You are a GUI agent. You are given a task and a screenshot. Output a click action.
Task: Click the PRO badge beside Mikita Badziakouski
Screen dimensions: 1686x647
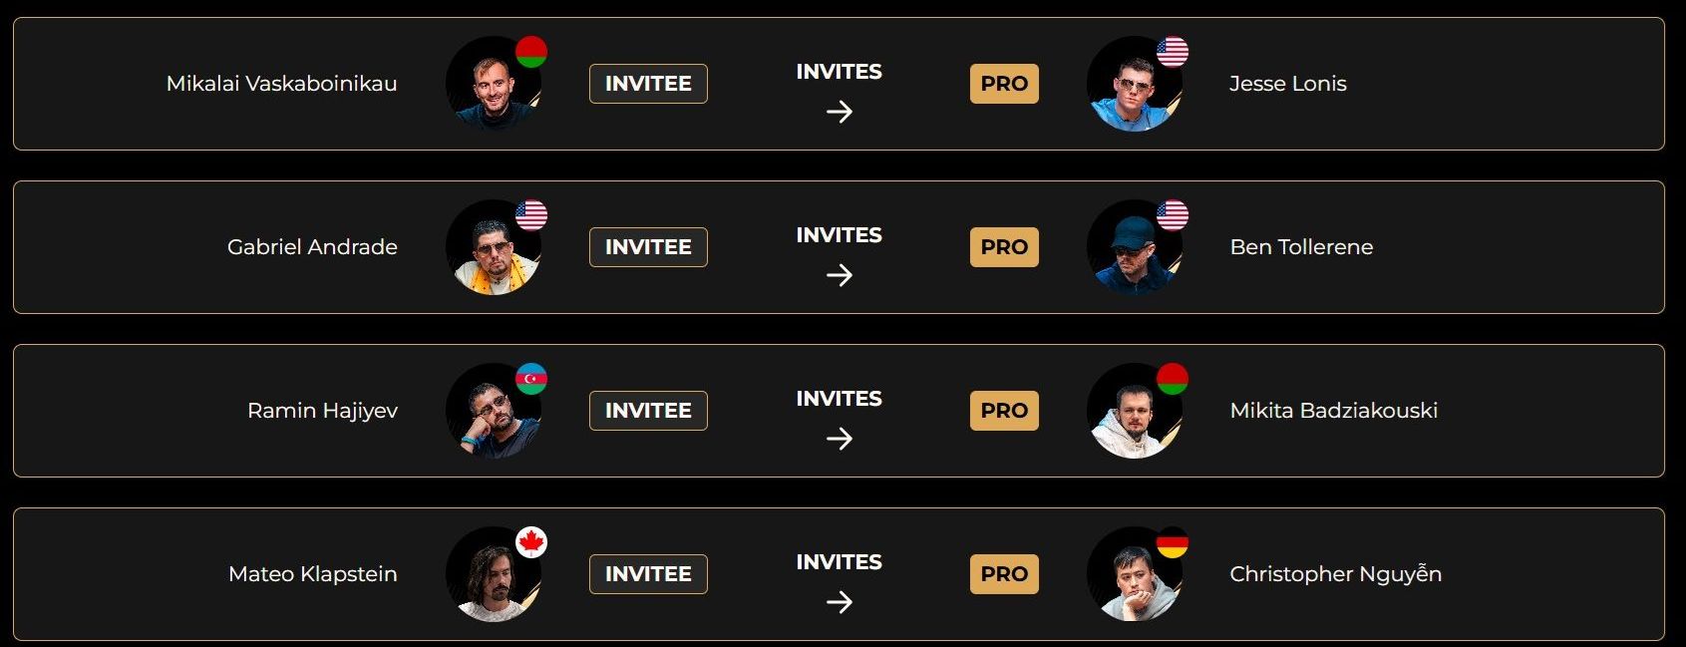[1004, 411]
